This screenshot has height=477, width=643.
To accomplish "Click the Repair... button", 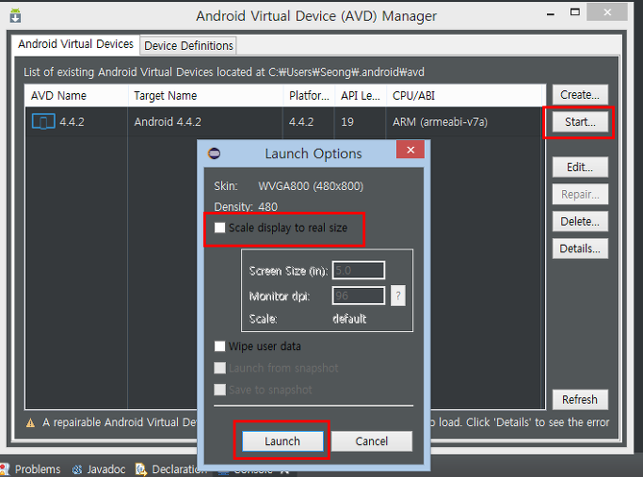I will 580,194.
